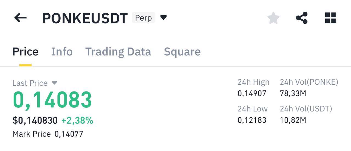Open the Last Price dropdown arrow
The image size is (351, 151).
(x=54, y=82)
